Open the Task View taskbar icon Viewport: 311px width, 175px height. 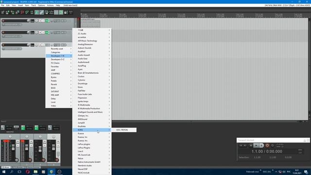coord(19,172)
